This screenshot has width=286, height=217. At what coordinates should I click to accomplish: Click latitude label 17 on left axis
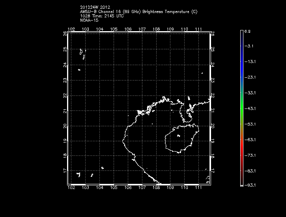(65, 171)
